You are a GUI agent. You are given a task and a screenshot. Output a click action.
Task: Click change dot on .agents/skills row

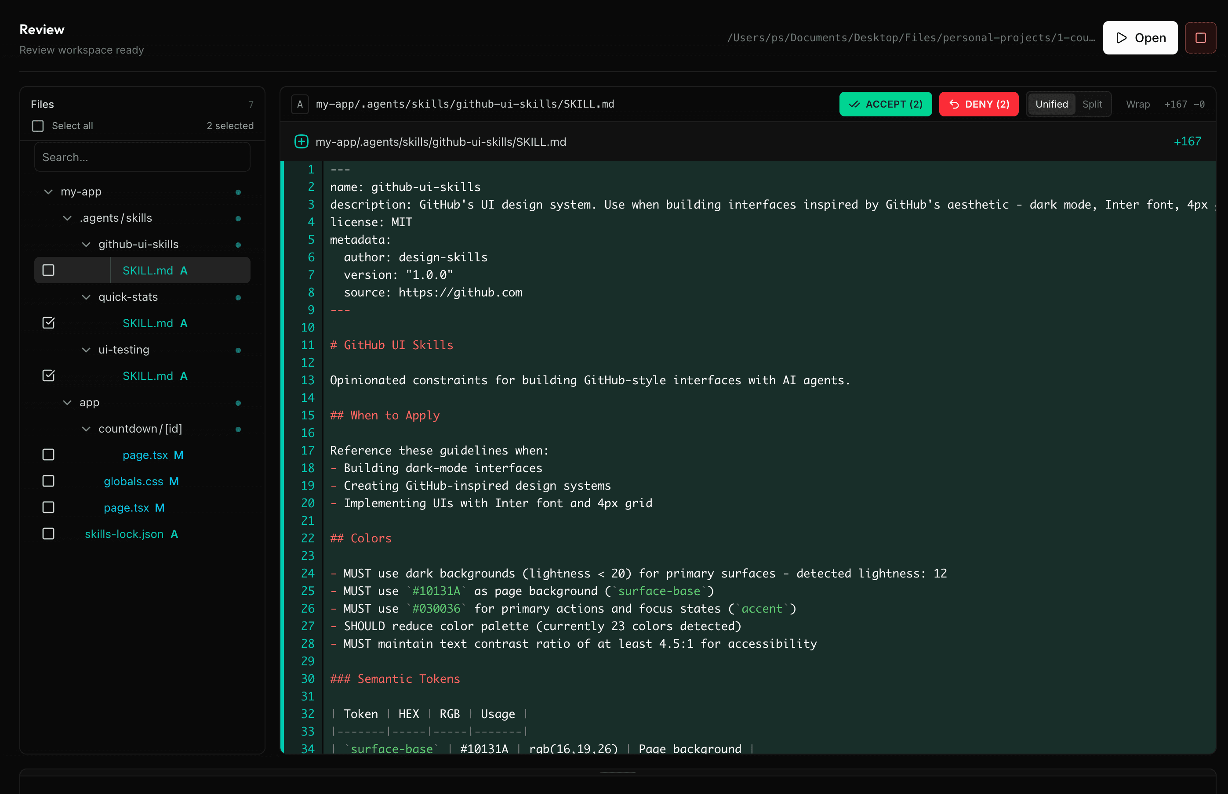[238, 218]
